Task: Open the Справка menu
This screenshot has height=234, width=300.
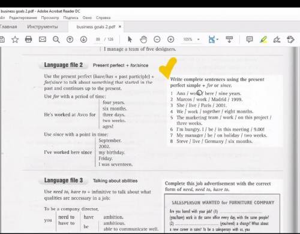Action: 103,18
